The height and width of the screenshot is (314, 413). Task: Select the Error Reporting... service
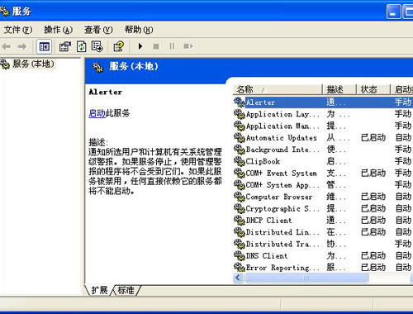282,268
